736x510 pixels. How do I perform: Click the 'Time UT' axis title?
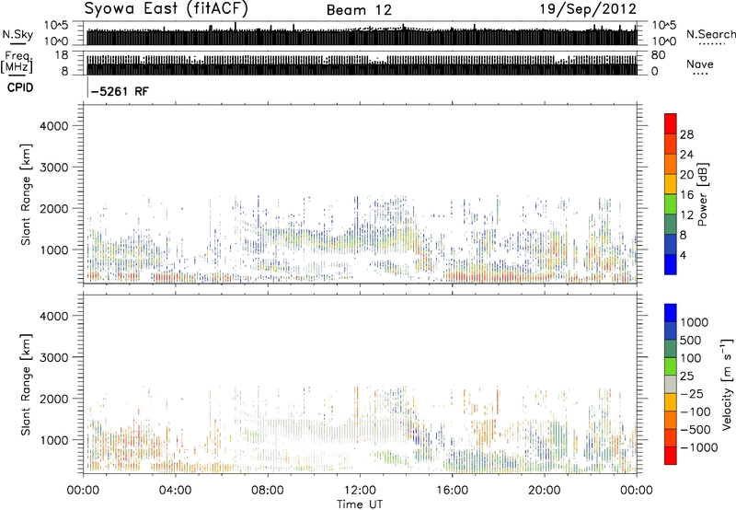point(359,504)
